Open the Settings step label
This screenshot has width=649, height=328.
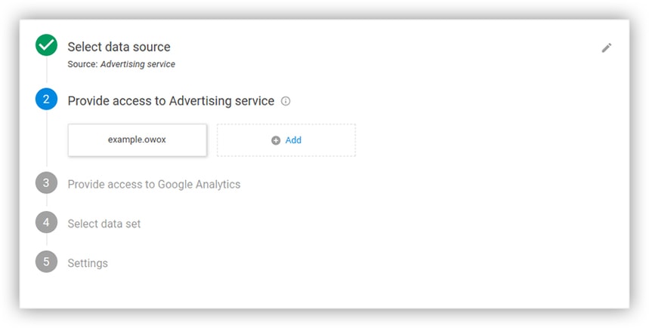(88, 263)
